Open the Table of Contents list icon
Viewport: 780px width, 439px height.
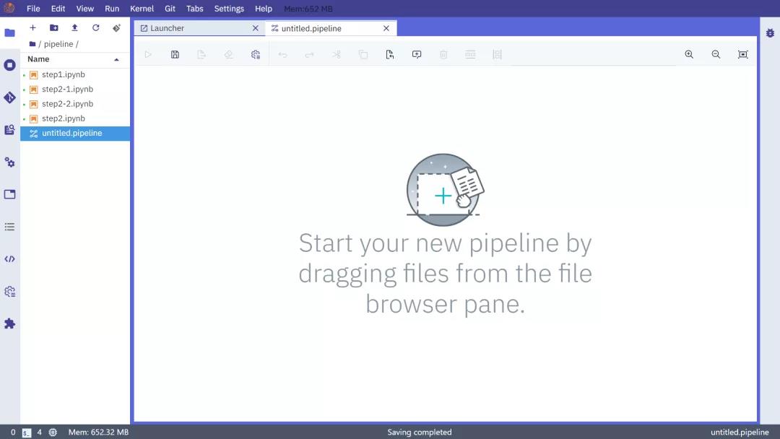[9, 227]
